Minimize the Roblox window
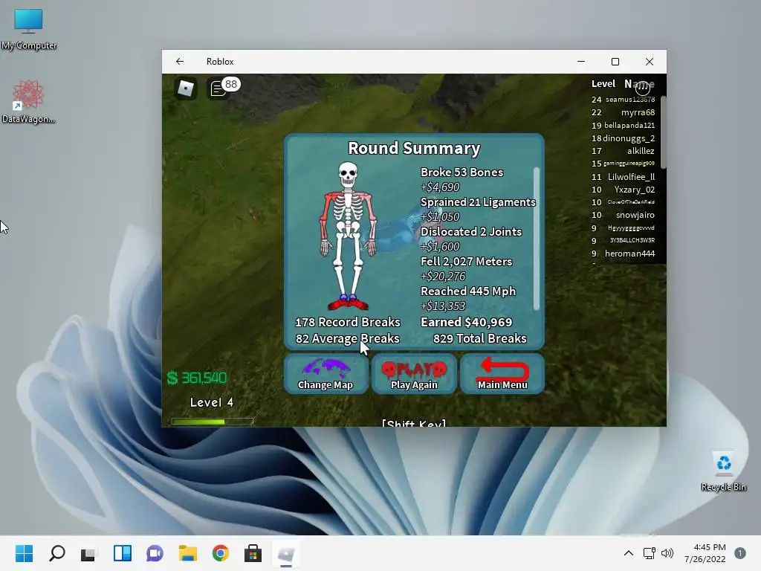 (x=581, y=61)
